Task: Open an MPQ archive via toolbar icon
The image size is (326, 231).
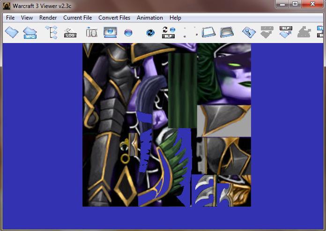Action: pyautogui.click(x=30, y=33)
